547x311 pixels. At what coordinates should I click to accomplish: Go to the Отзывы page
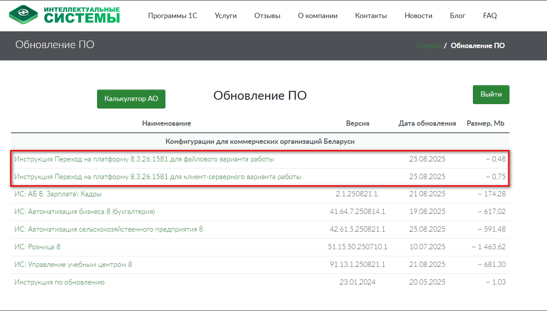pyautogui.click(x=267, y=15)
